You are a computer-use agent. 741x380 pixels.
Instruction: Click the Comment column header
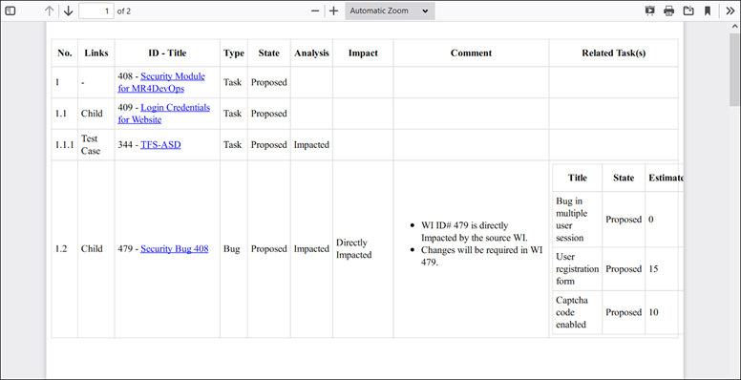pos(471,53)
